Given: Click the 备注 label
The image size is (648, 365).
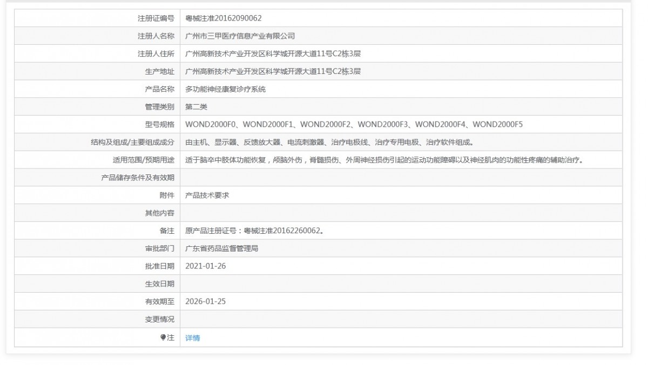Looking at the screenshot, I should click(x=167, y=232).
